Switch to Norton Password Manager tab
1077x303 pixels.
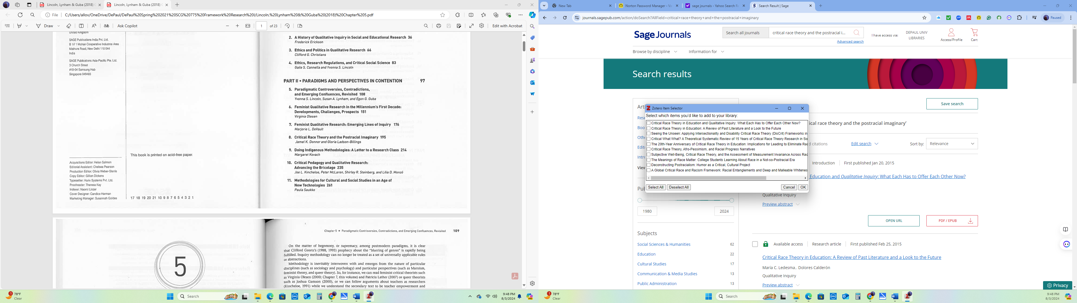648,6
